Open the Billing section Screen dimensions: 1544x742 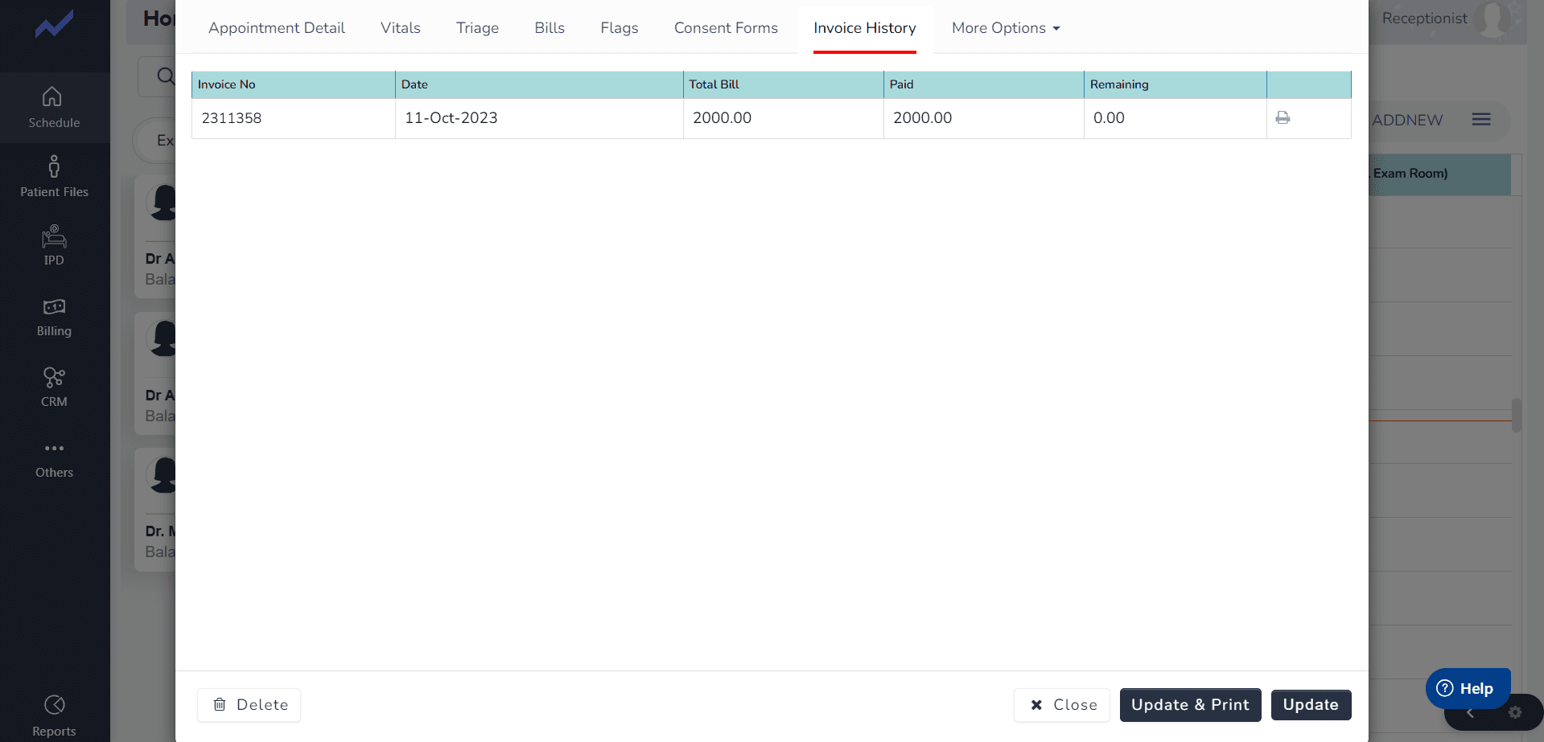pos(54,317)
